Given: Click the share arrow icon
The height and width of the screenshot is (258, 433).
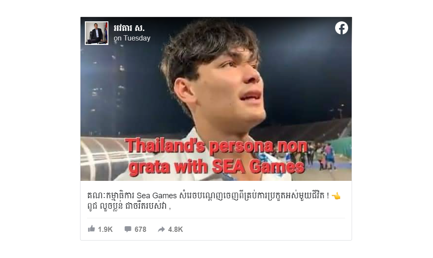Looking at the screenshot, I should tap(161, 229).
